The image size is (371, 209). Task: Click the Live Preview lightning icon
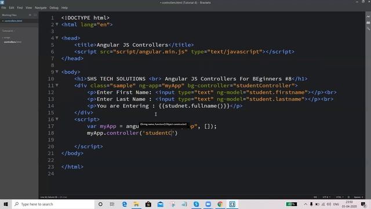point(368,17)
